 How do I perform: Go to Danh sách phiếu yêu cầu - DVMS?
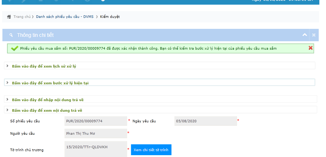(65, 17)
